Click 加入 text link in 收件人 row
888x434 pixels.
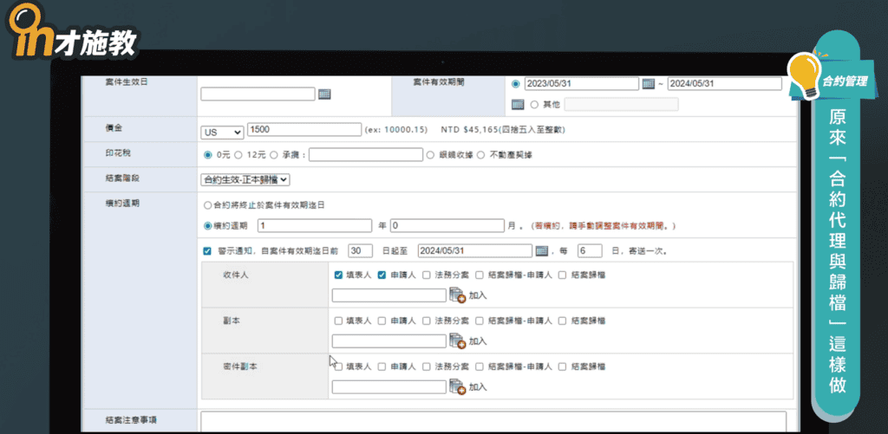[478, 296]
